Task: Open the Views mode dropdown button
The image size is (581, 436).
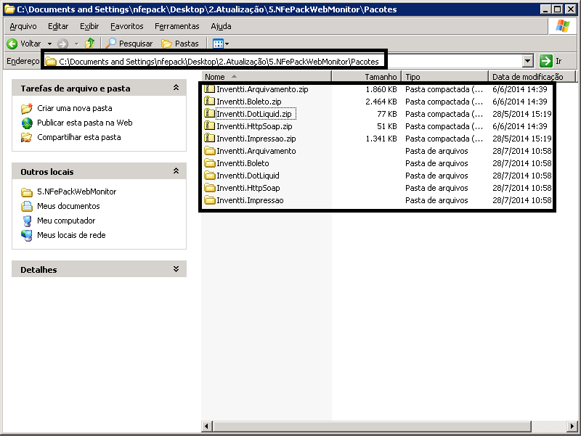Action: pyautogui.click(x=220, y=44)
